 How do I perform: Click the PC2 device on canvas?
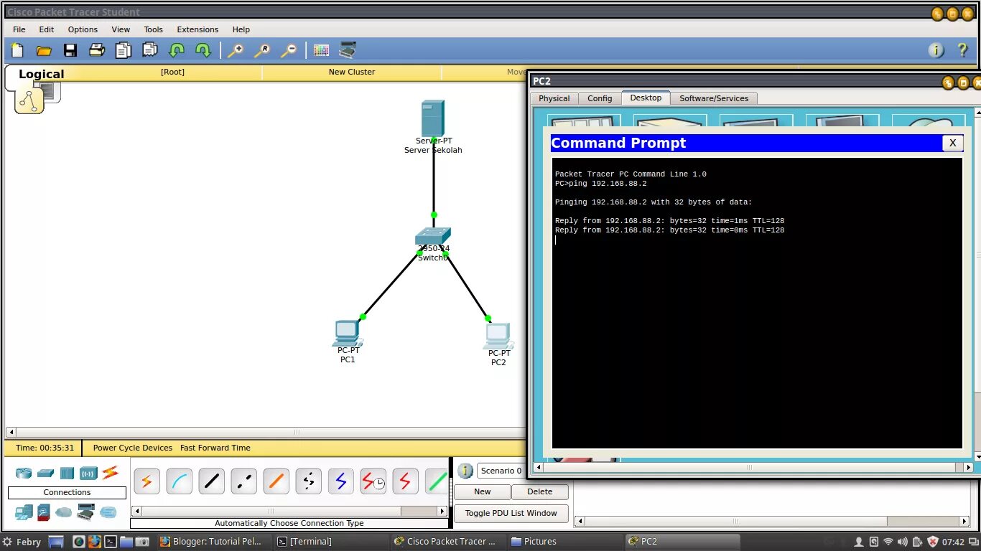point(498,336)
